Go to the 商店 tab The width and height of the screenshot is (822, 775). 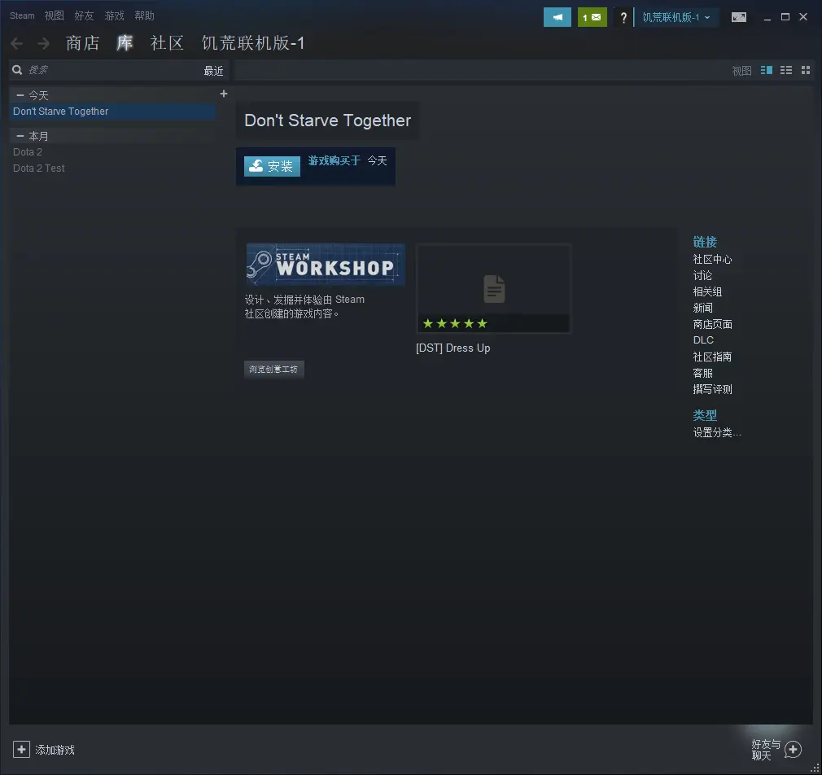[83, 43]
